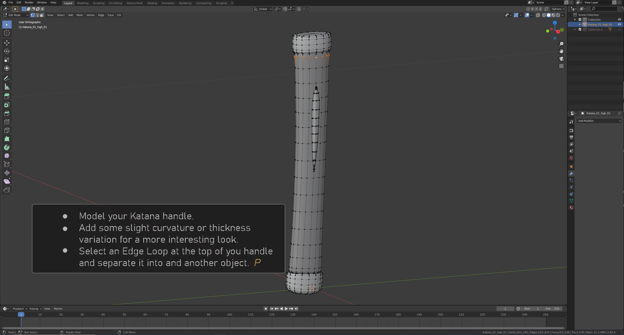Open the Render properties tab

click(x=571, y=130)
